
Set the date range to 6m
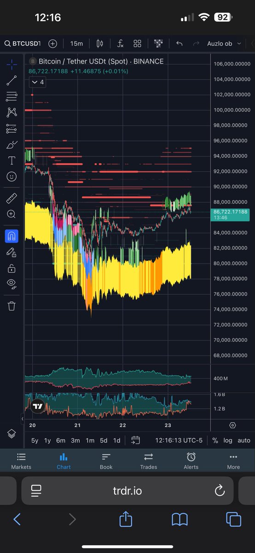point(61,440)
